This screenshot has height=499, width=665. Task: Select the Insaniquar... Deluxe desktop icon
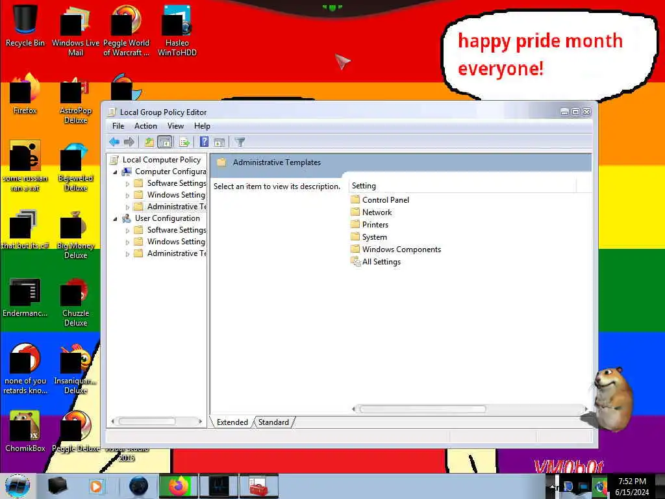pos(75,369)
